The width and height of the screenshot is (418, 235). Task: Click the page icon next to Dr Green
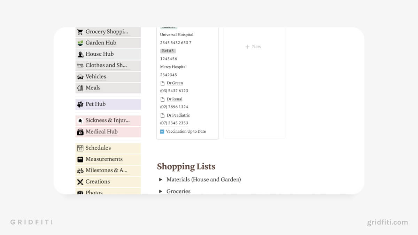(162, 83)
